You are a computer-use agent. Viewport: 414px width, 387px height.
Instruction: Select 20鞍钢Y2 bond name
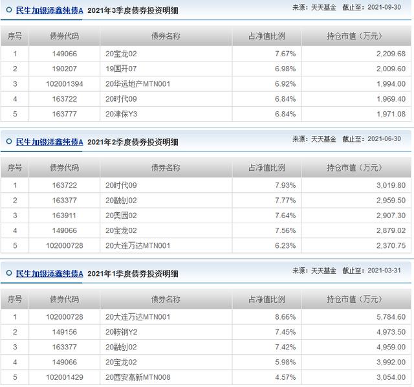(122, 332)
